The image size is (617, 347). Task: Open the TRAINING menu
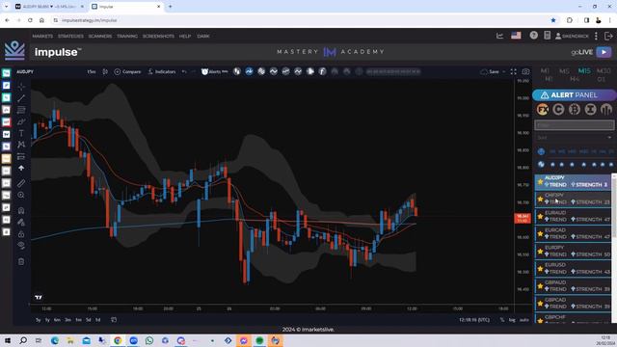pyautogui.click(x=127, y=37)
